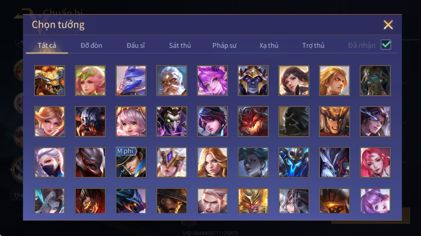Select the hero portrait tagged M phí

coord(131,162)
